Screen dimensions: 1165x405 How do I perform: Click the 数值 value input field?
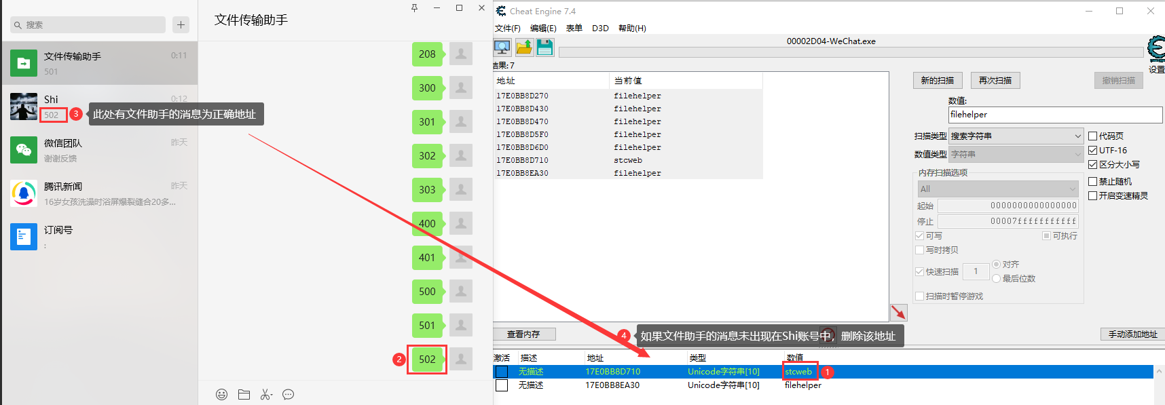[1055, 115]
